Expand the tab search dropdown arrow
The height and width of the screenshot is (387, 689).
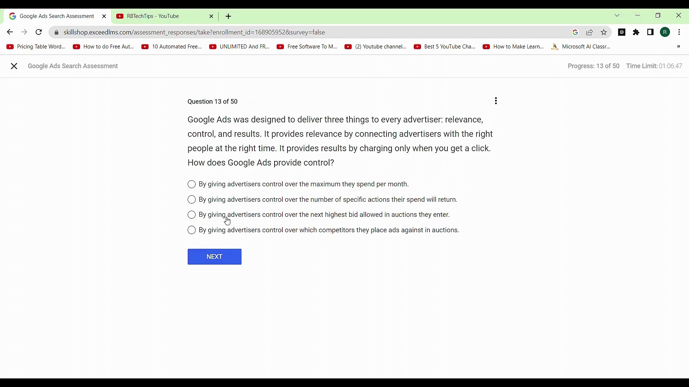(617, 16)
